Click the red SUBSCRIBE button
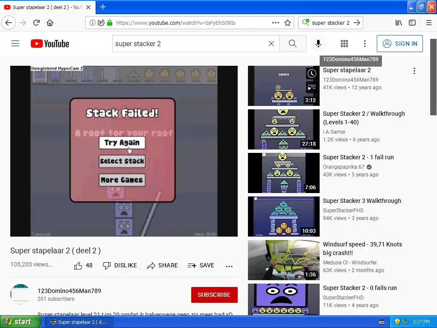This screenshot has width=437, height=328. pos(214,295)
